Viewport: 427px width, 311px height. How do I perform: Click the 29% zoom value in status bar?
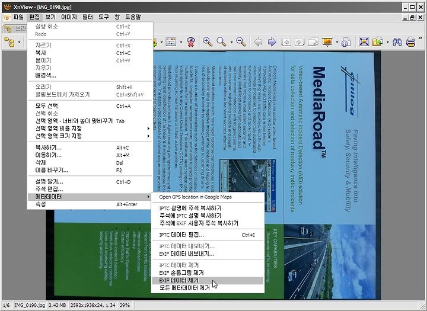tap(125, 305)
